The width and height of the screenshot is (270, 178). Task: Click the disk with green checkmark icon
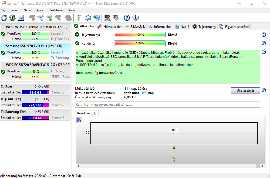pyautogui.click(x=49, y=18)
